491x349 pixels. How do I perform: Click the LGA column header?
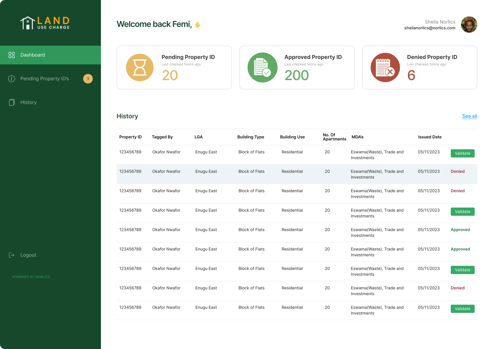(x=199, y=137)
